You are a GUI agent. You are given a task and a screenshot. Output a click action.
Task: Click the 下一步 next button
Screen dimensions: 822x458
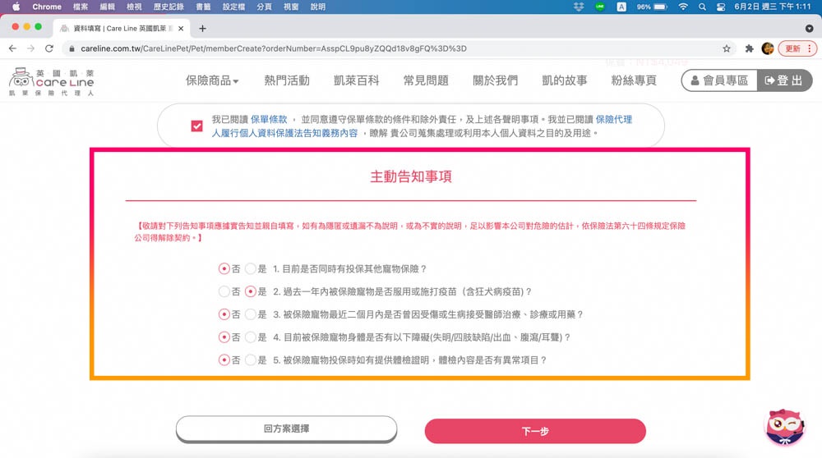pos(535,431)
